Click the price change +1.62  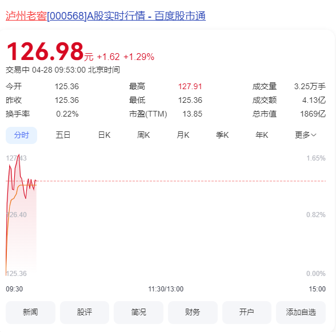tap(108, 57)
